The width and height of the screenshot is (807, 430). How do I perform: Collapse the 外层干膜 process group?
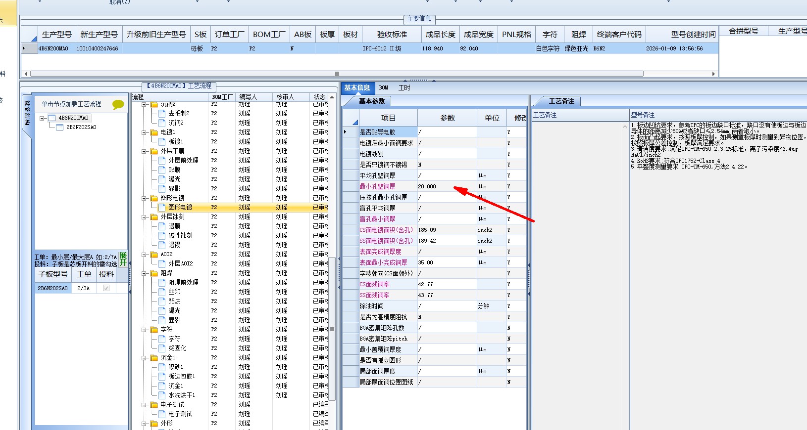(x=144, y=151)
